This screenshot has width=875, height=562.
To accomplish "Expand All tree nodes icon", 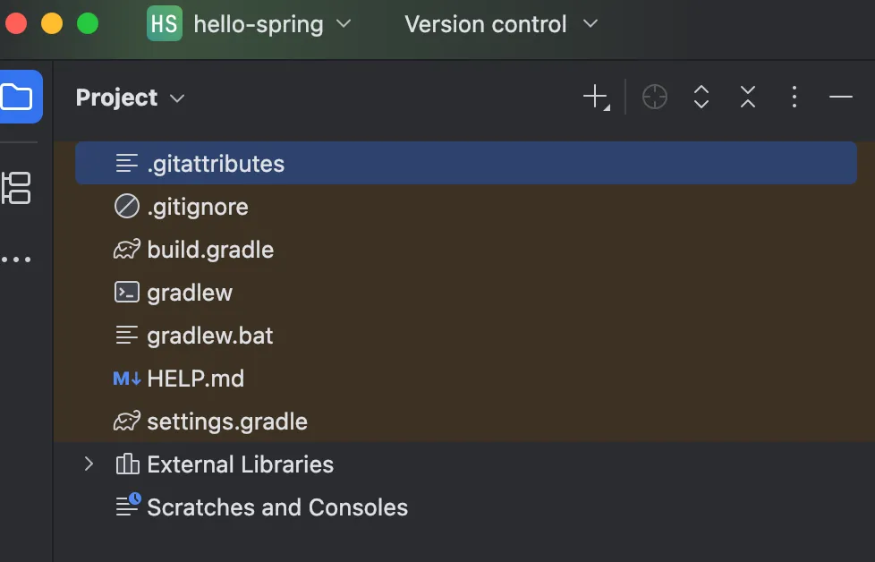I will [701, 98].
